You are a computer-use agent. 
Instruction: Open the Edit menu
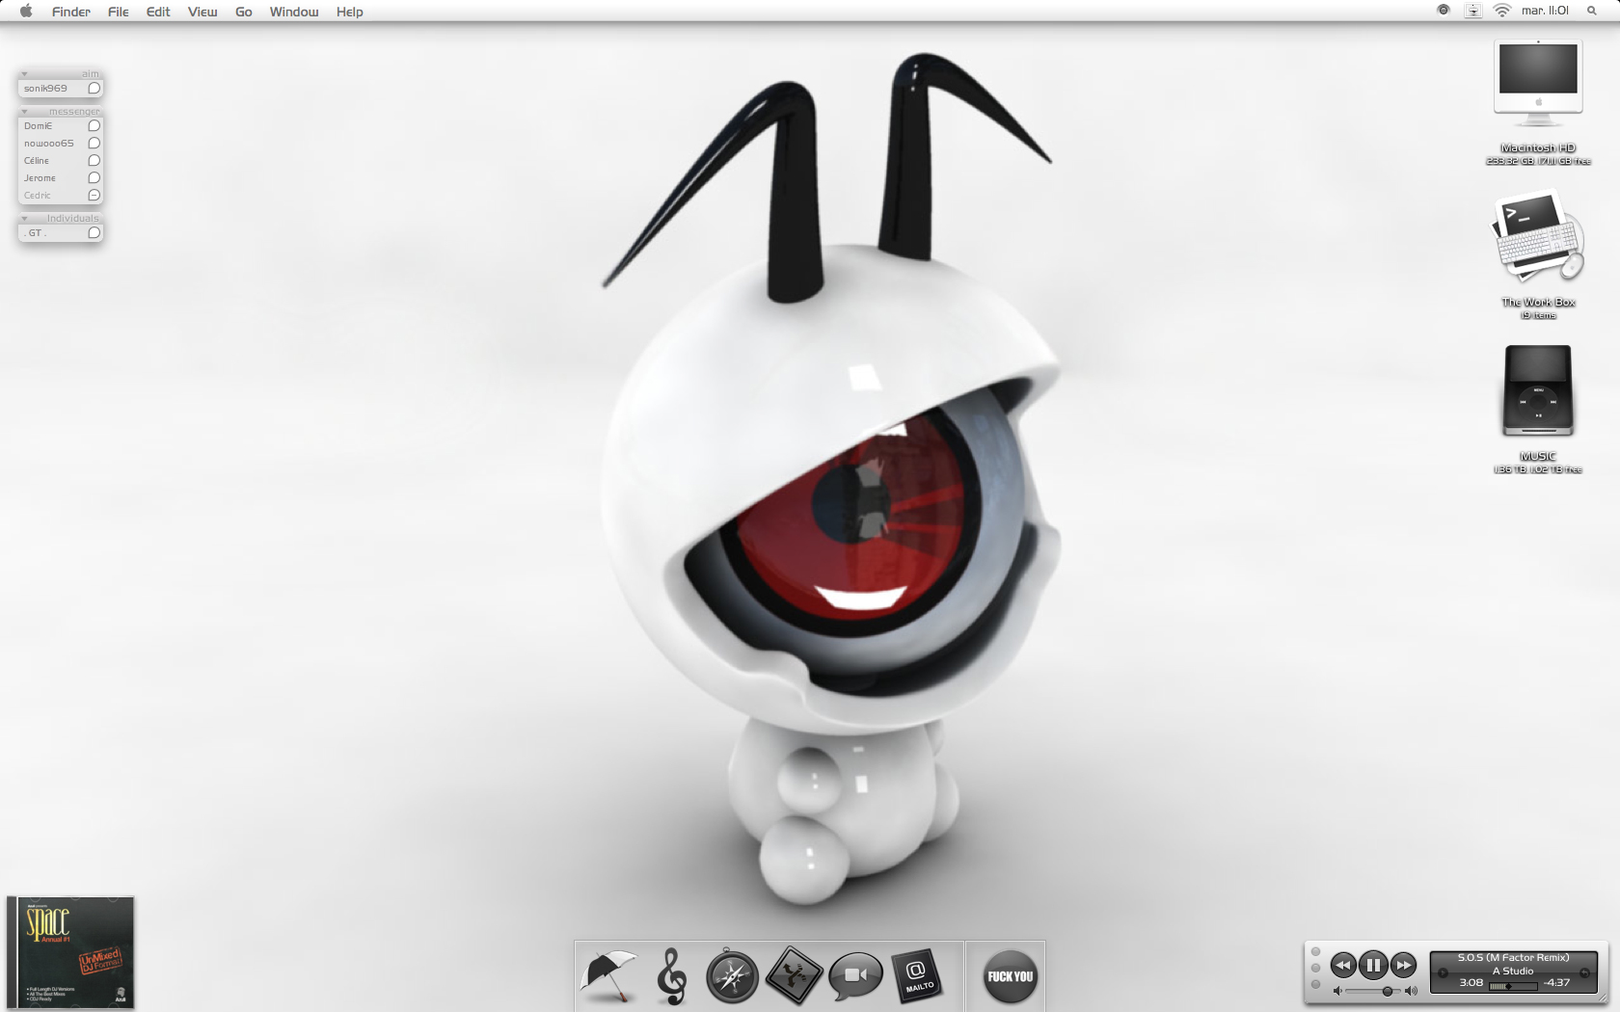tap(158, 12)
